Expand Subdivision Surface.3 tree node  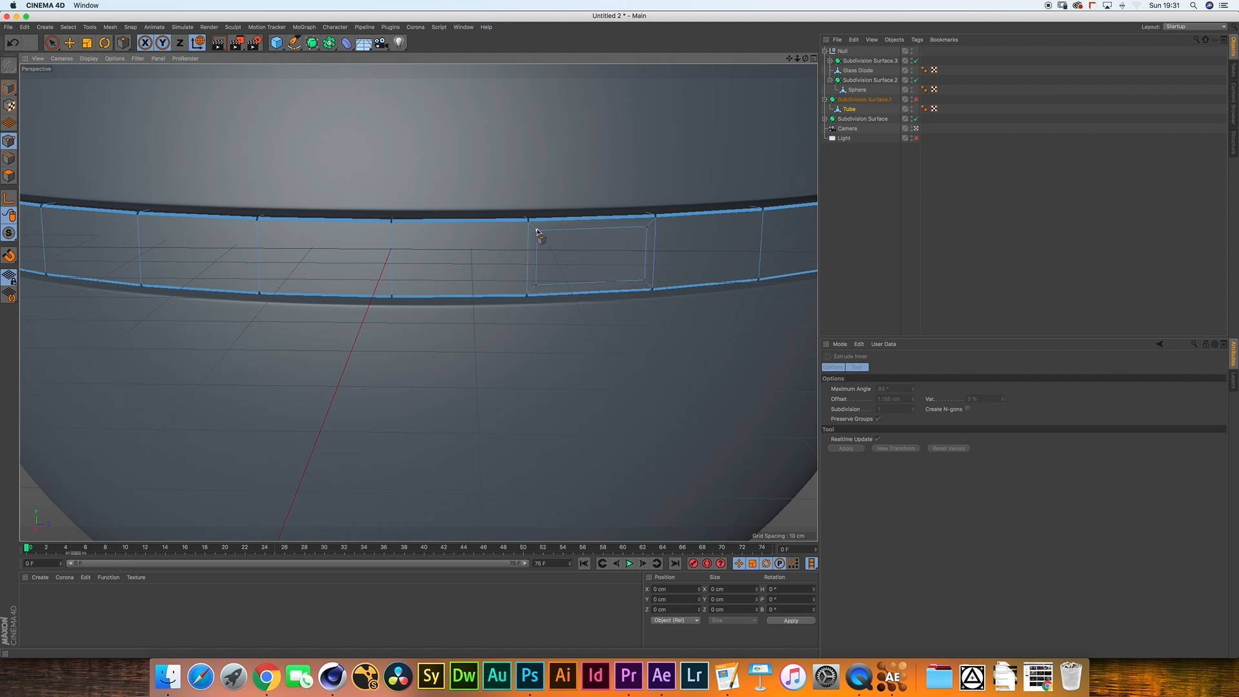[830, 61]
